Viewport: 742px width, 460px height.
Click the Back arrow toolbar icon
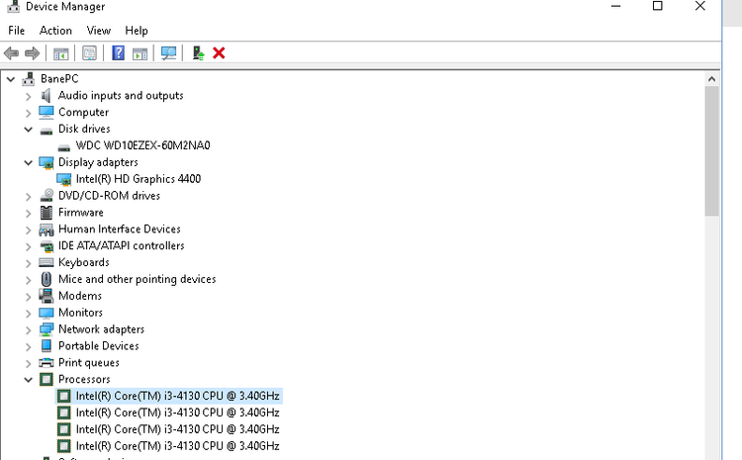11,53
